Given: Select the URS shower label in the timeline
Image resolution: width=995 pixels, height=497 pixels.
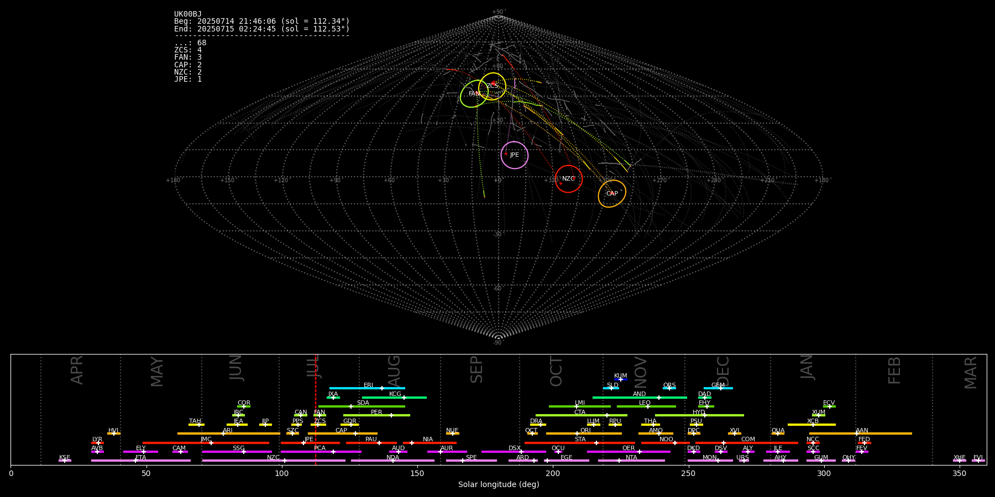Looking at the screenshot, I should coord(742,458).
